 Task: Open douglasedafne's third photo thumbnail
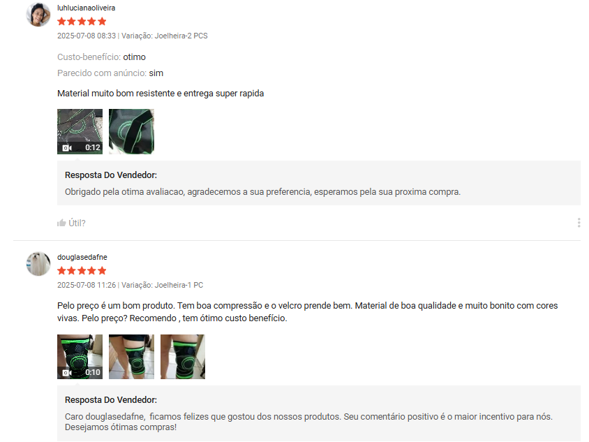pos(183,357)
